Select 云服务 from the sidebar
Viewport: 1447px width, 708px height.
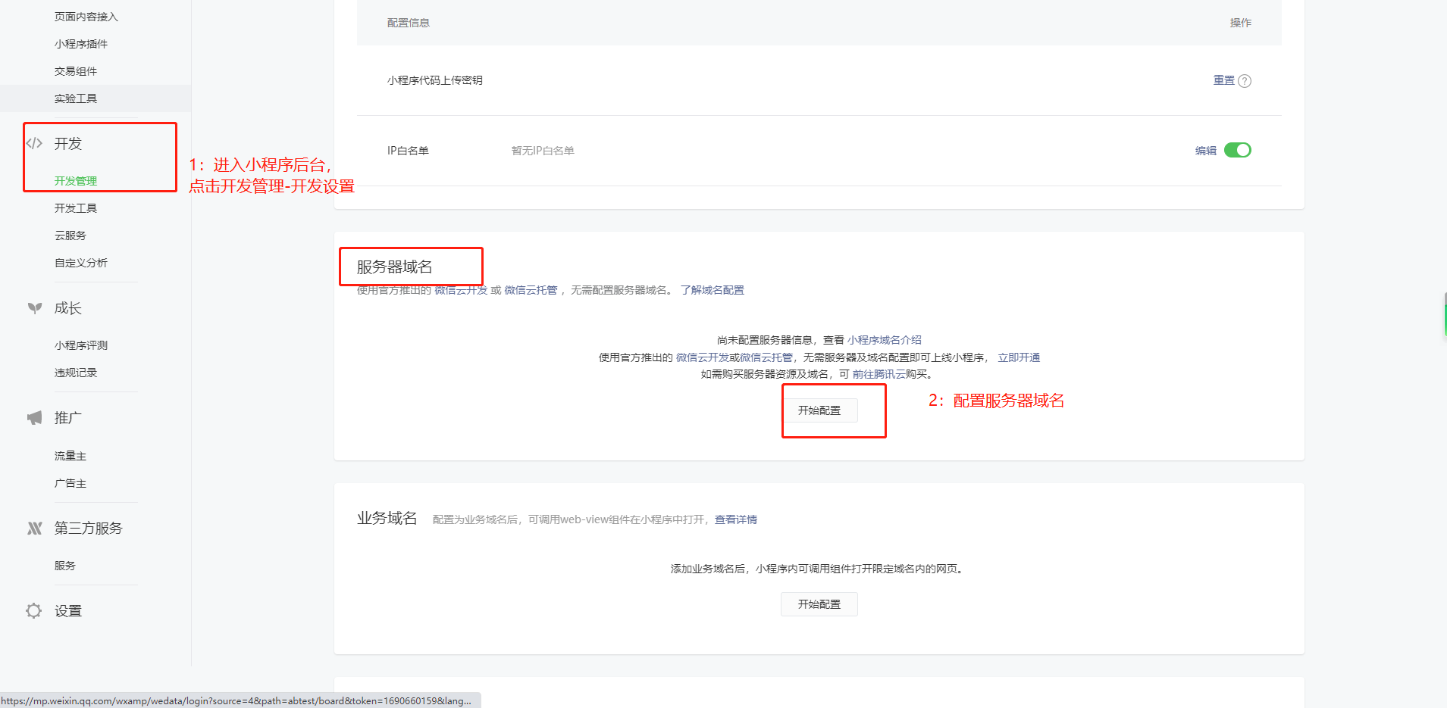point(70,235)
